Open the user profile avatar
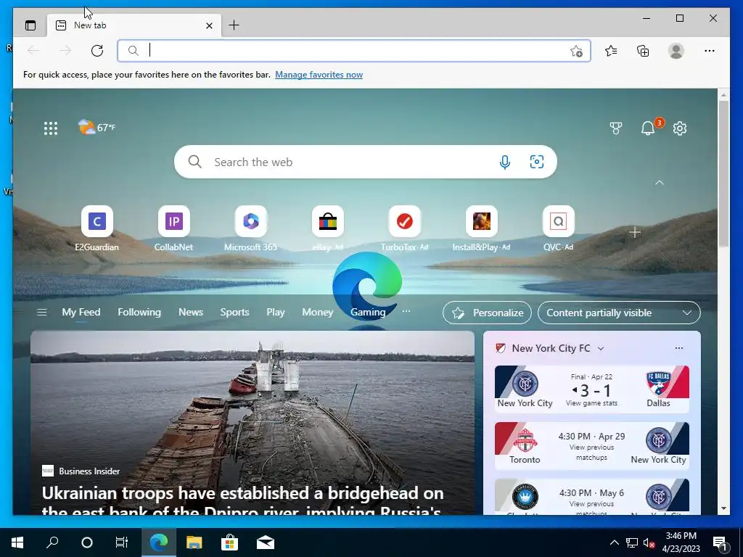 [676, 51]
